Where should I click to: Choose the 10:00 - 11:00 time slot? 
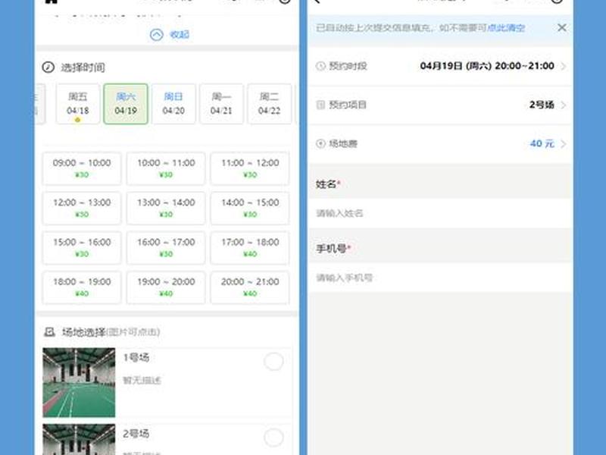[166, 168]
